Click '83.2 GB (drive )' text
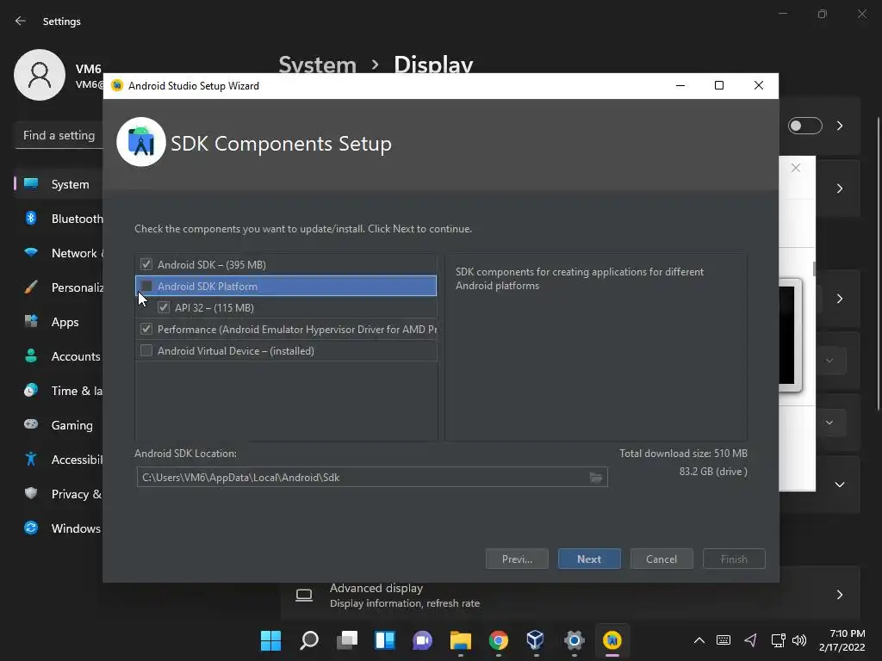This screenshot has height=661, width=882. point(713,472)
